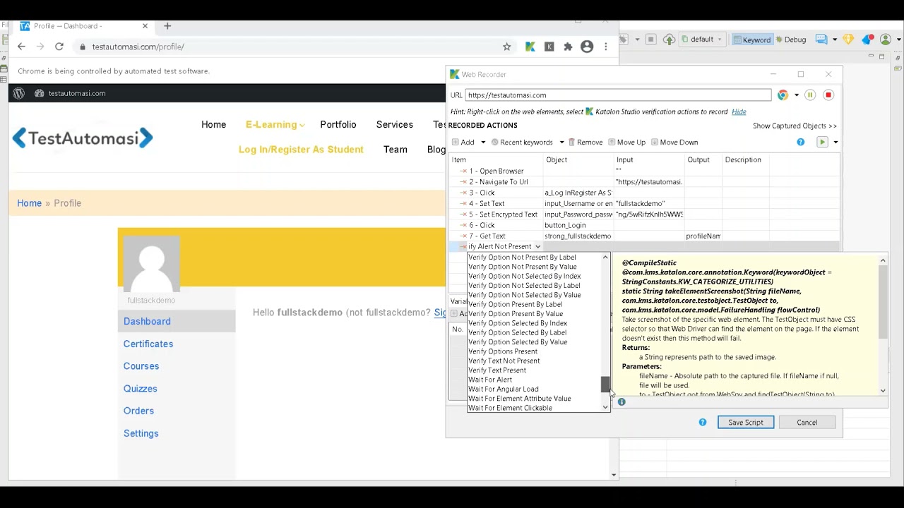904x508 pixels.
Task: Open Certificates in profile sidebar
Action: pos(148,344)
